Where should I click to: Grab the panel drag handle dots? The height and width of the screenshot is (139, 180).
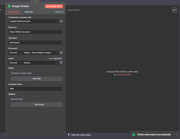(35, 1)
